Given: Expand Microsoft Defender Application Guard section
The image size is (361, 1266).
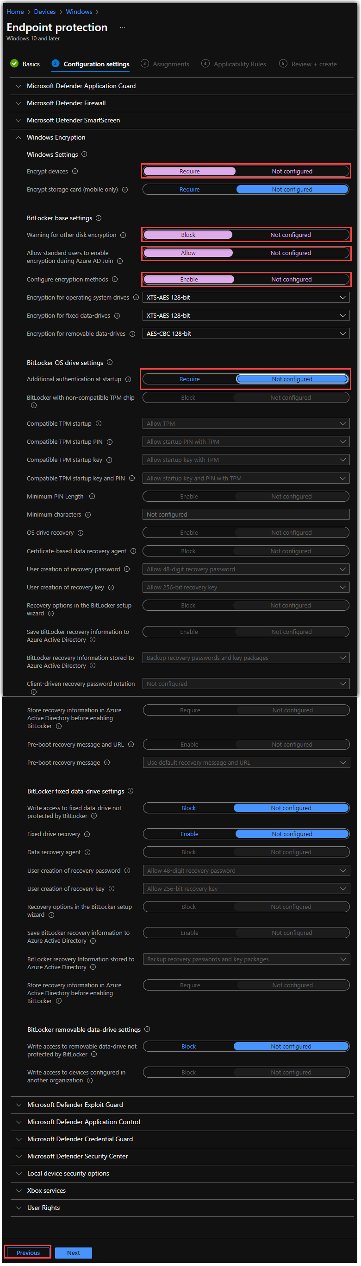Looking at the screenshot, I should coord(182,86).
